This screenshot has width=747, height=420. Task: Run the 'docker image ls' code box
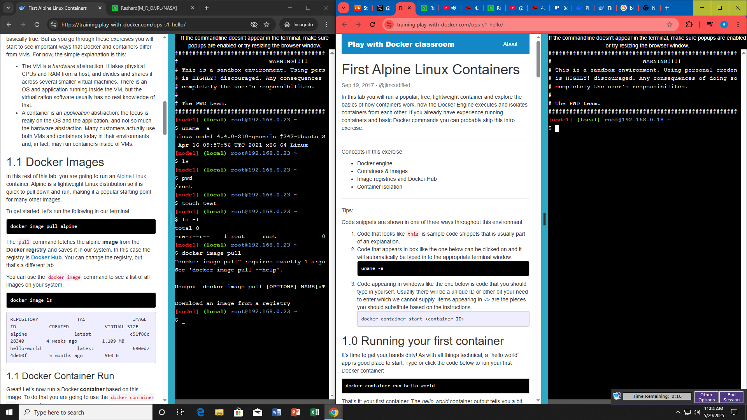coord(81,300)
